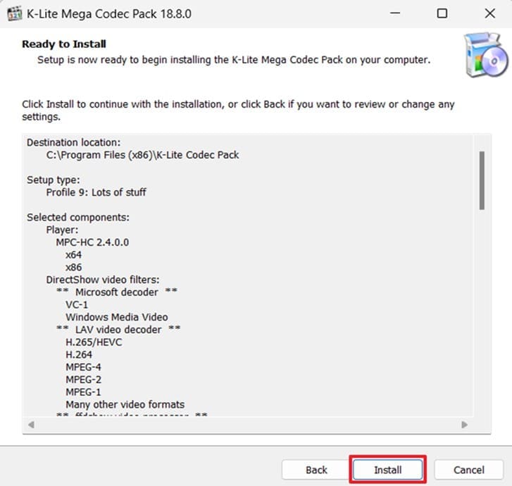
Task: Select 'Windows Media Video' line
Action: point(117,317)
